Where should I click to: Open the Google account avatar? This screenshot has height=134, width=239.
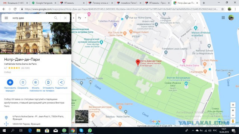[x=231, y=17]
